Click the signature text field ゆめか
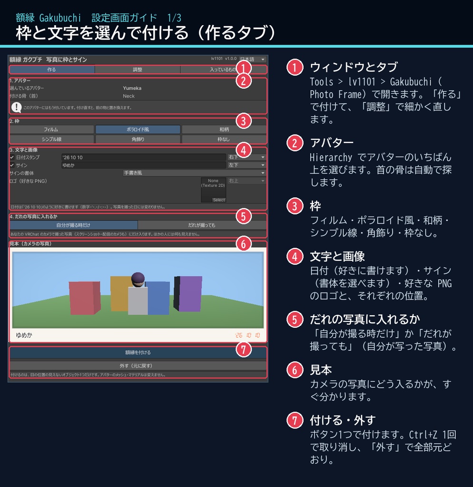 click(x=144, y=165)
